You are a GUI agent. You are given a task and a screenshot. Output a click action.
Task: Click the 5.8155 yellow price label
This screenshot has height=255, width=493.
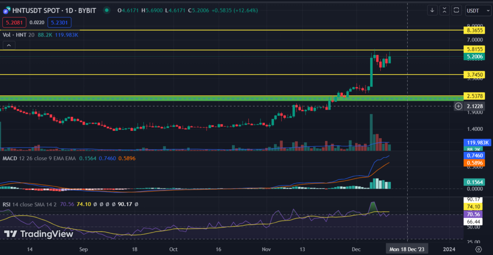coord(475,49)
